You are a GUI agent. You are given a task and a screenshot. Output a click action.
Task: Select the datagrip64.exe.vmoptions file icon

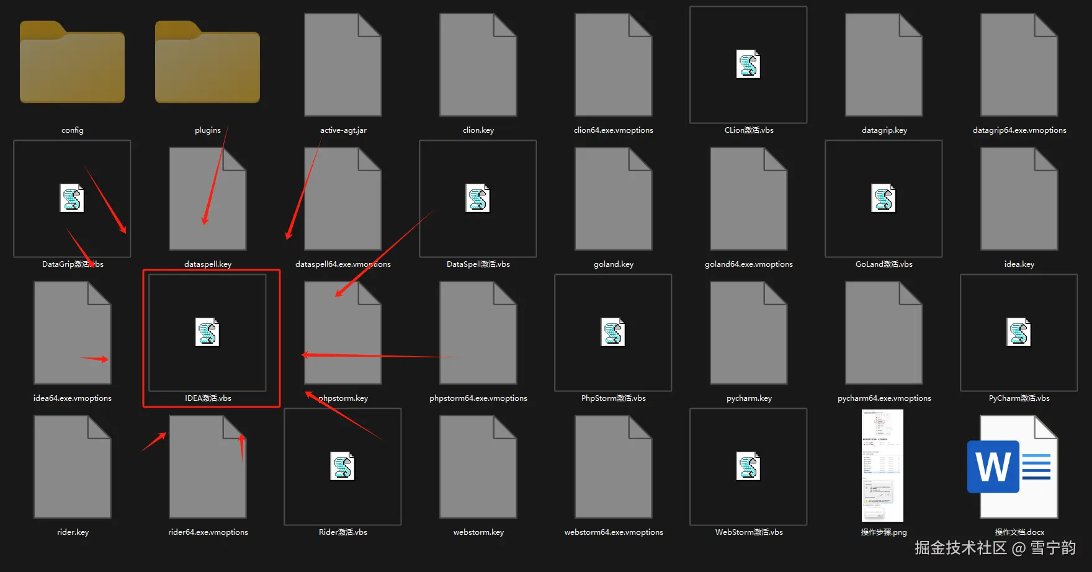[1019, 65]
